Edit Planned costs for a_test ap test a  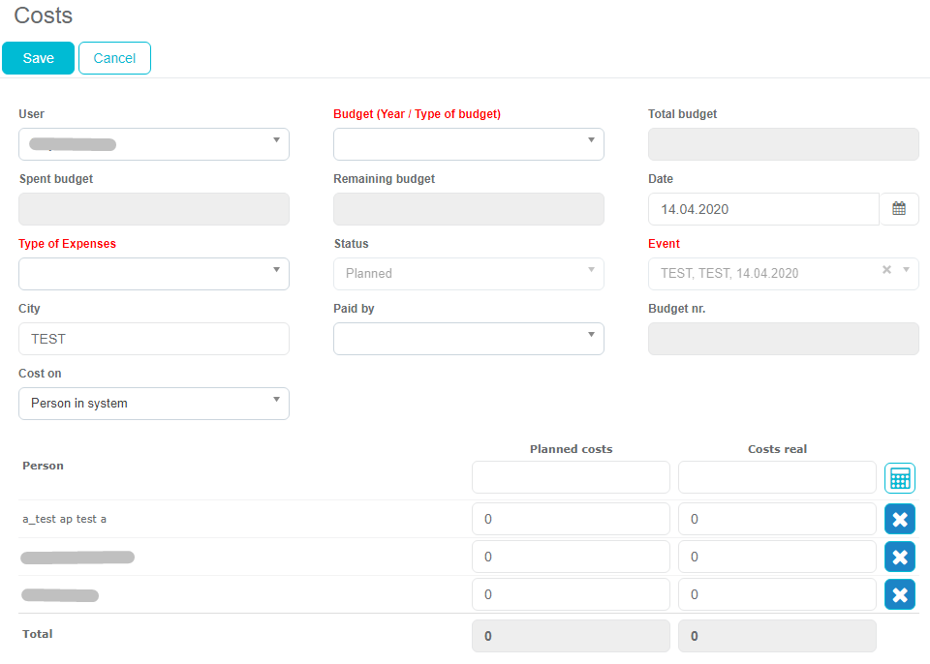[x=571, y=520]
